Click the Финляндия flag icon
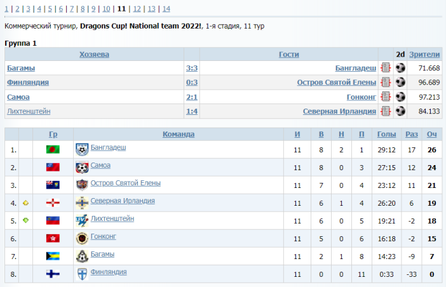 53,274
